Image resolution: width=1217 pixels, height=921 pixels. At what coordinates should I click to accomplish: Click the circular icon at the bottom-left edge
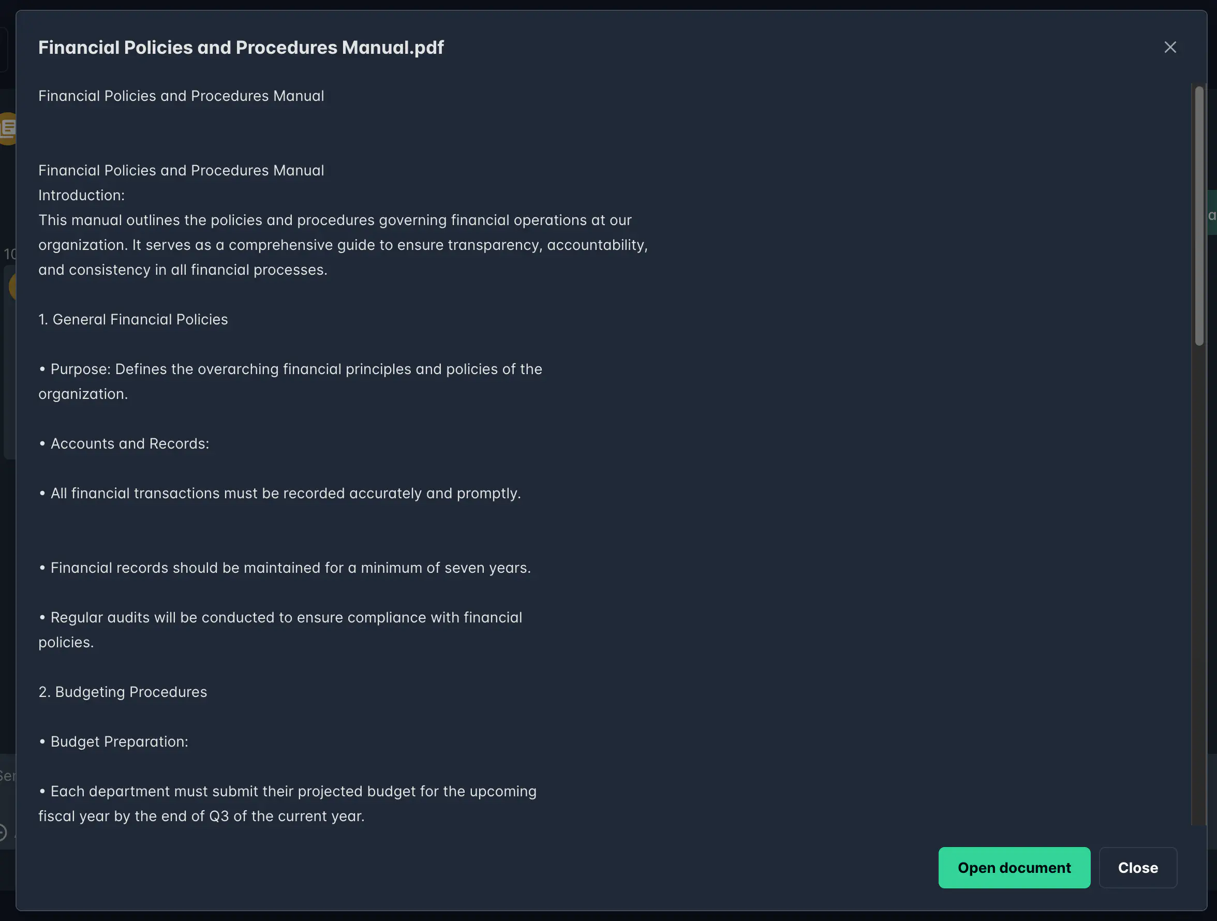pyautogui.click(x=3, y=833)
